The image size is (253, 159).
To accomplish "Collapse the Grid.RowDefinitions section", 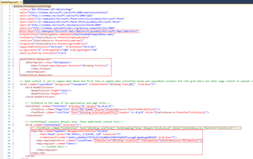I will point(13,87).
